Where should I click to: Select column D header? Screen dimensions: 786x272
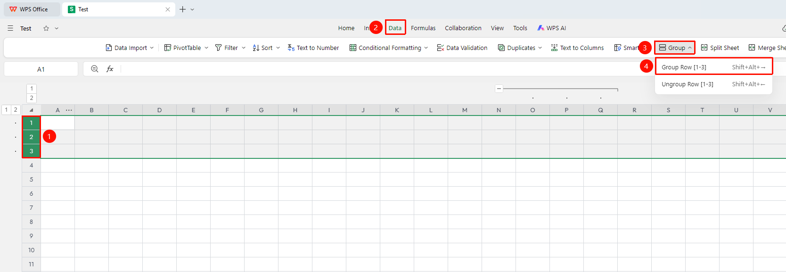click(159, 110)
